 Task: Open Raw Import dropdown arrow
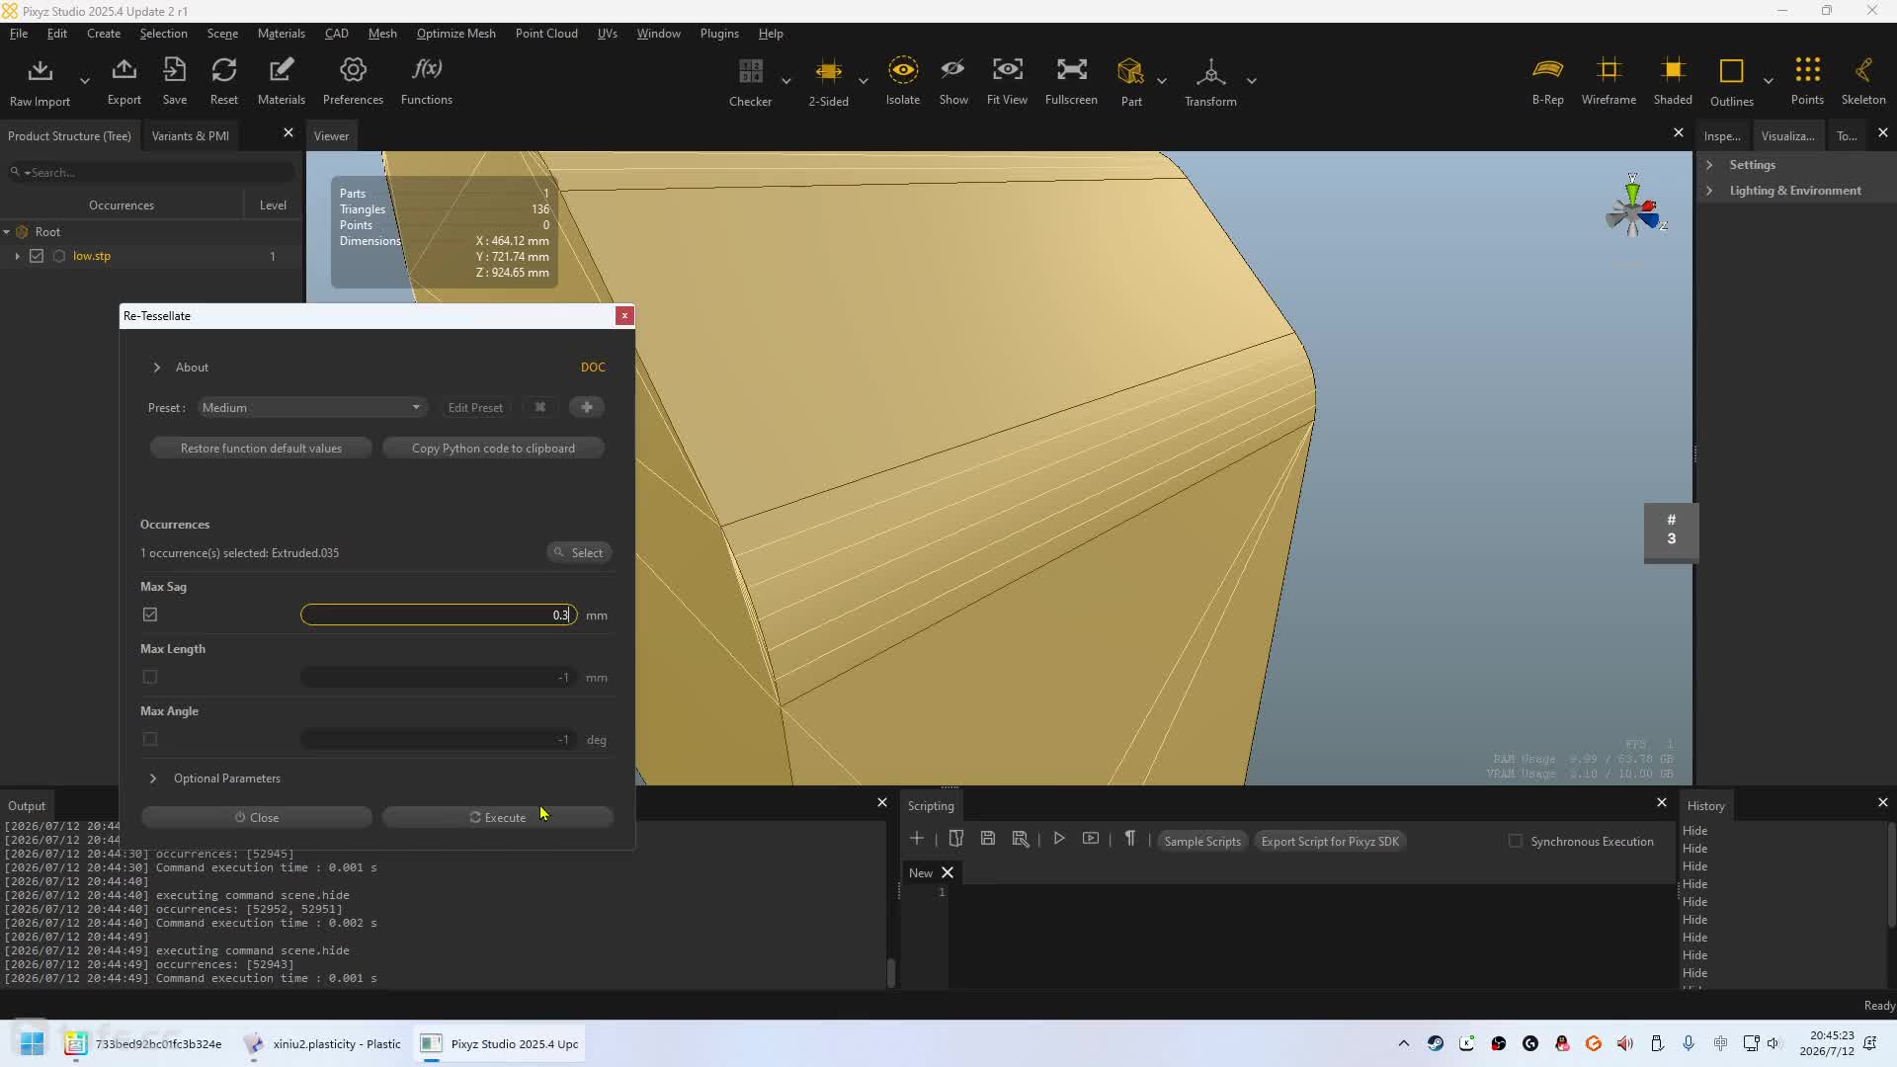point(85,81)
